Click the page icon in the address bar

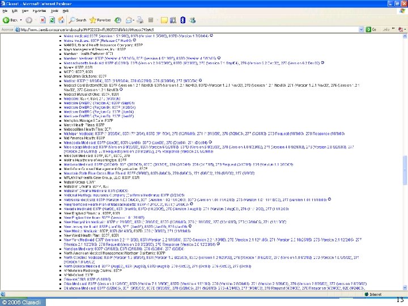(18, 29)
